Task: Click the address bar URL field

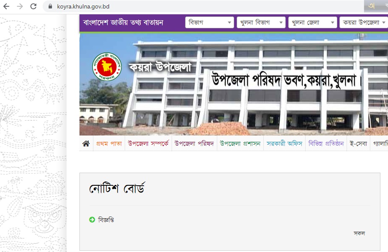Action: pos(203,6)
